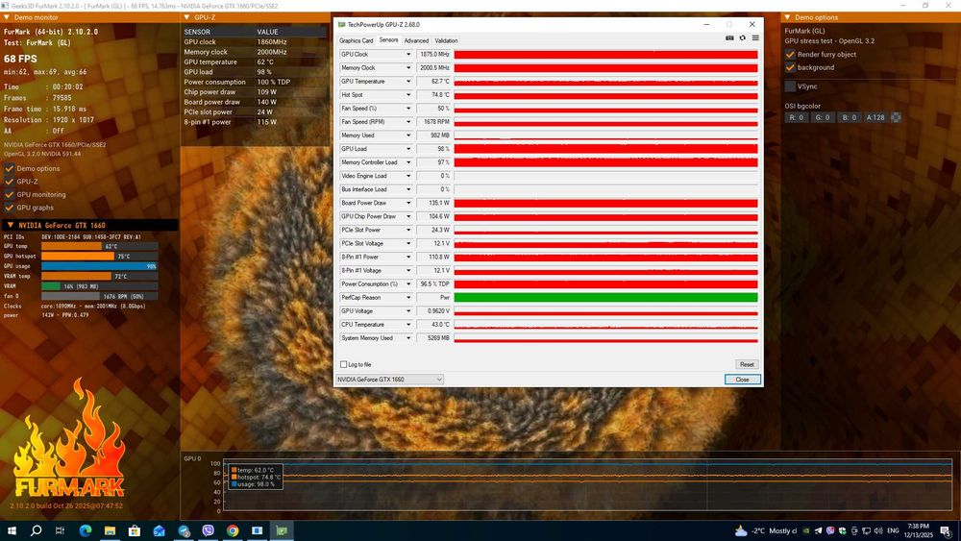Open the GPU Clock sensor dropdown
This screenshot has width=961, height=541.
(408, 55)
